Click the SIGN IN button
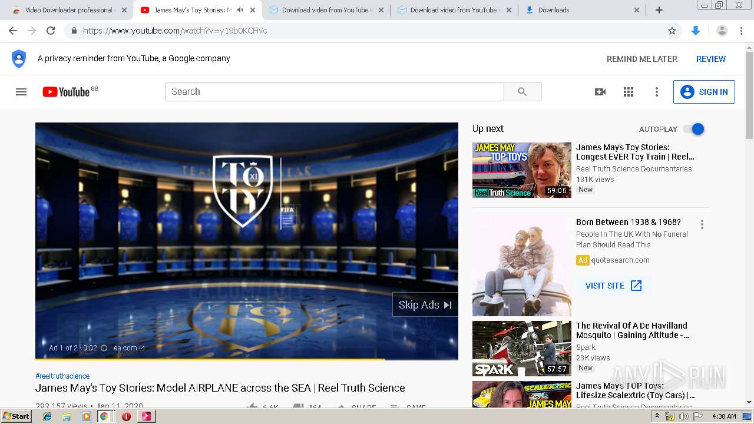 tap(704, 92)
